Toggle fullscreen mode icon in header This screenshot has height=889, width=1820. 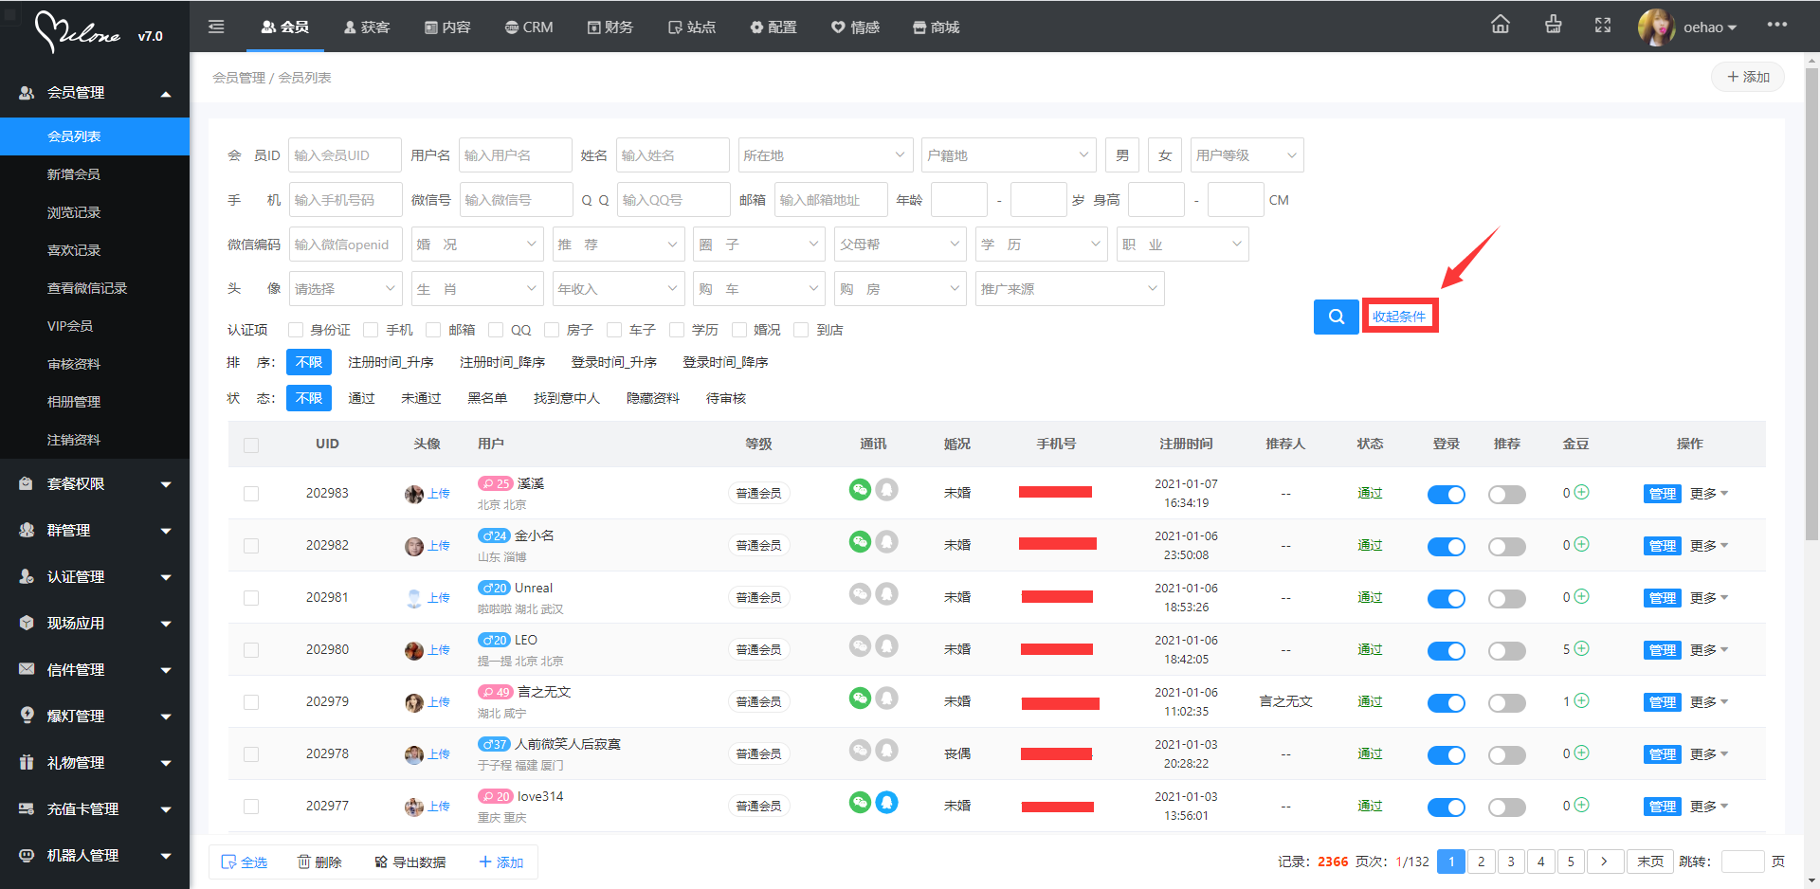1602,26
